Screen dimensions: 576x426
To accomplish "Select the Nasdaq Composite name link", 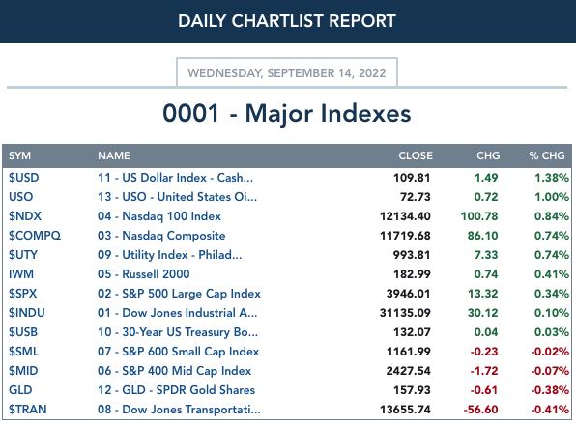I will coord(161,236).
